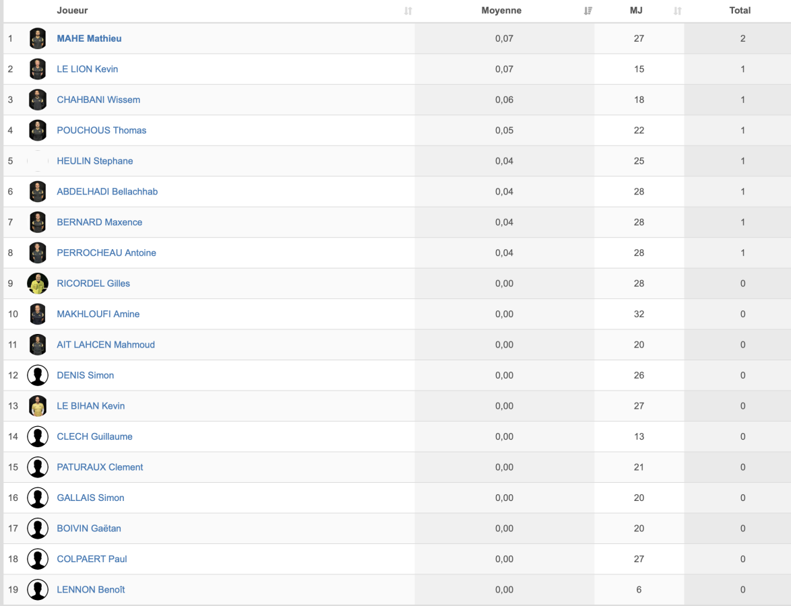Toggle descending sort on the Moyenne column
The image size is (791, 606).
point(588,11)
